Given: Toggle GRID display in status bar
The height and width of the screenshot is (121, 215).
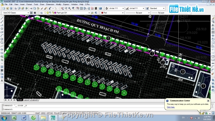Looking at the screenshot, I should click(43, 113).
